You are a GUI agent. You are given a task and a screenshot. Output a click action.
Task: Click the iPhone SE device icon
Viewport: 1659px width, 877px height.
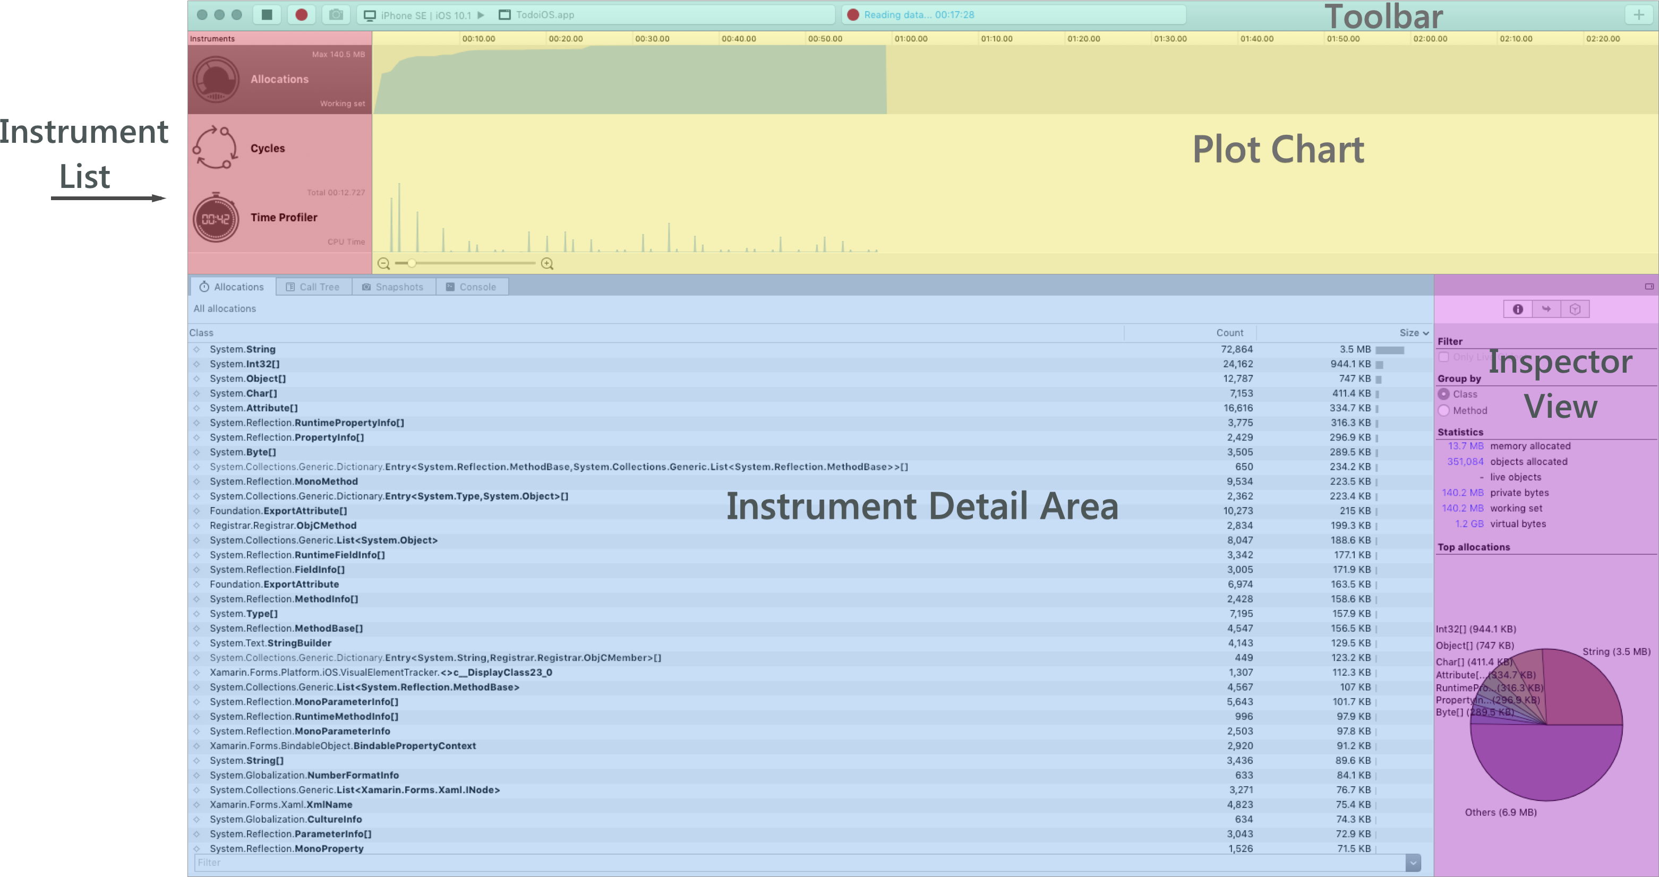[370, 15]
